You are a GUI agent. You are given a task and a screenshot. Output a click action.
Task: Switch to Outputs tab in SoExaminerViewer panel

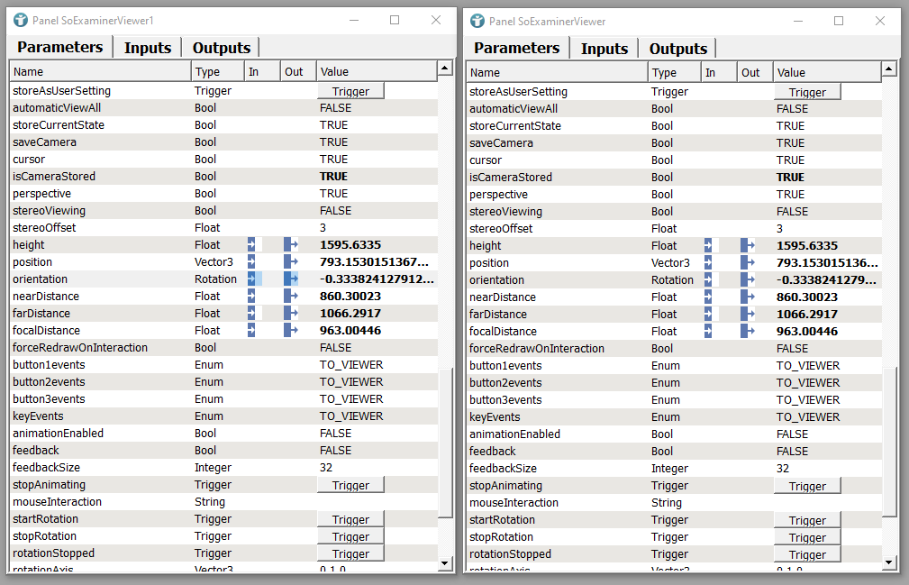point(678,49)
